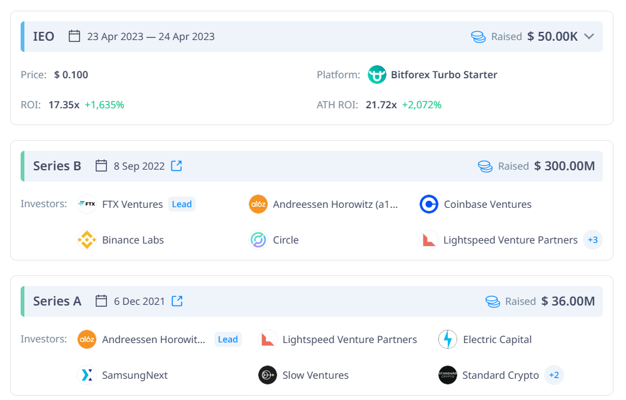Click the coins icon next to Series A Raised
This screenshot has height=400, width=626.
tap(492, 301)
